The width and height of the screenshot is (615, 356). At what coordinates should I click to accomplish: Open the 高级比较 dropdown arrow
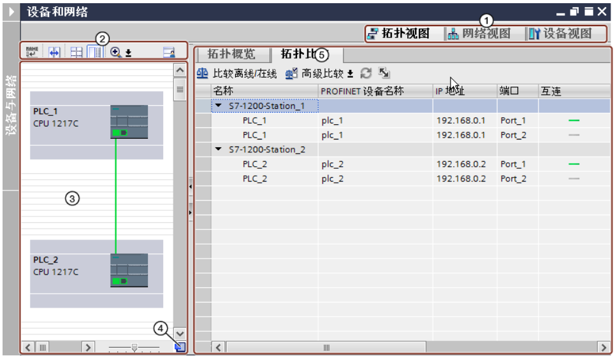(x=351, y=73)
